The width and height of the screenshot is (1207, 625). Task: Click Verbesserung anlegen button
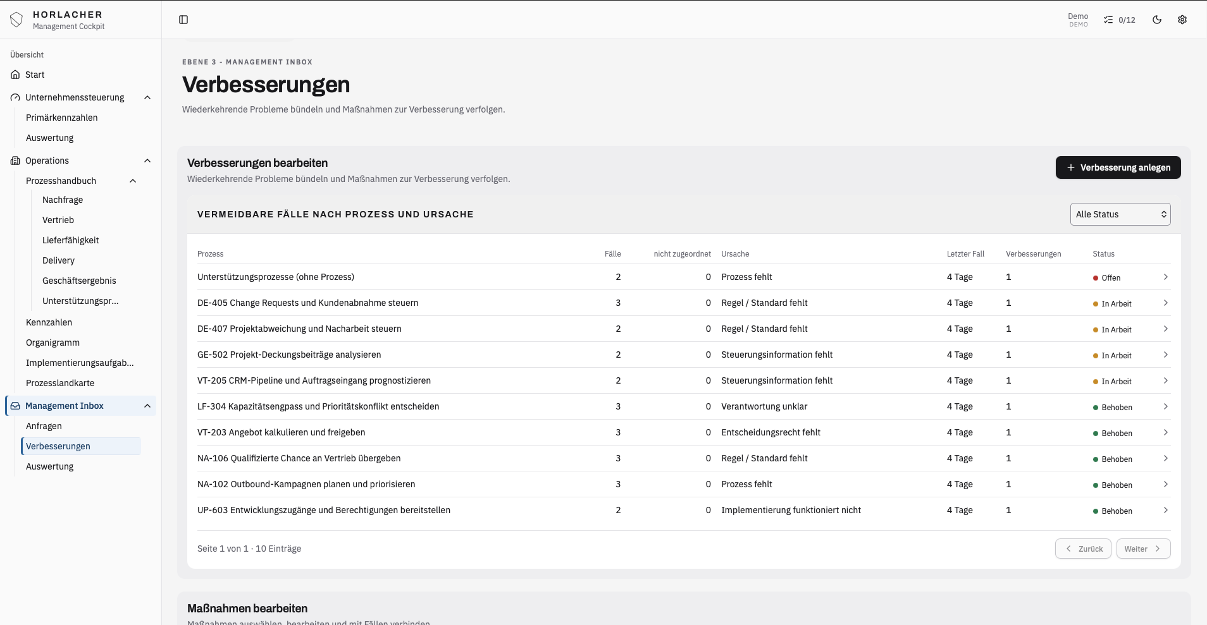1118,167
